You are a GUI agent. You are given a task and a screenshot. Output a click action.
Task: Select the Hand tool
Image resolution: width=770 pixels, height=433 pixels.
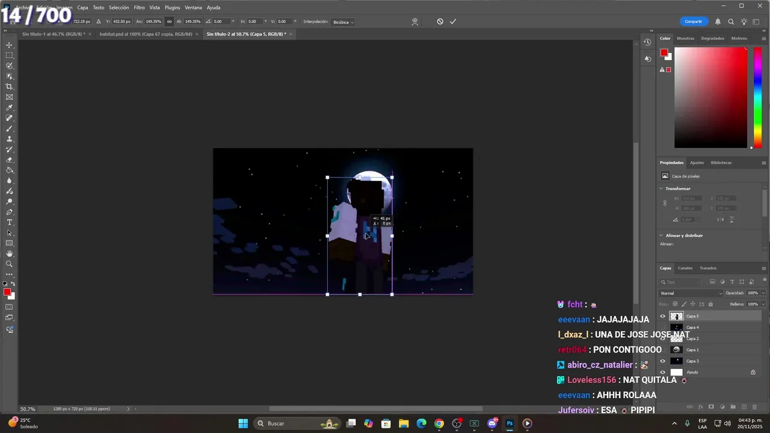pos(9,254)
